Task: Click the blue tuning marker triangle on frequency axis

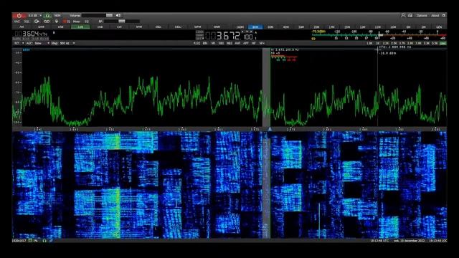Action: tap(270, 129)
